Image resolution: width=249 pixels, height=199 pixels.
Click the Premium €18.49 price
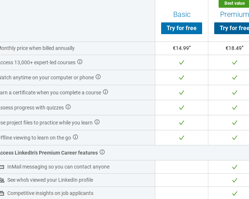click(x=234, y=48)
